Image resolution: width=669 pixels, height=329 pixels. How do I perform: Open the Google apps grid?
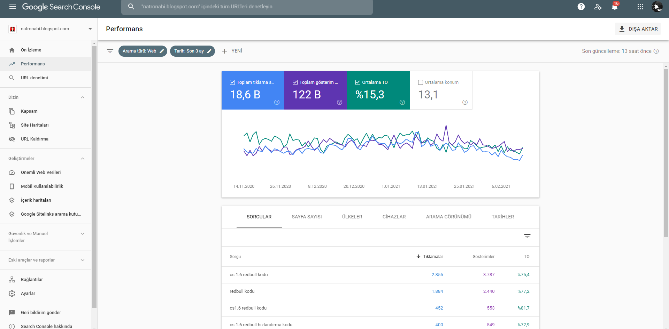[640, 7]
